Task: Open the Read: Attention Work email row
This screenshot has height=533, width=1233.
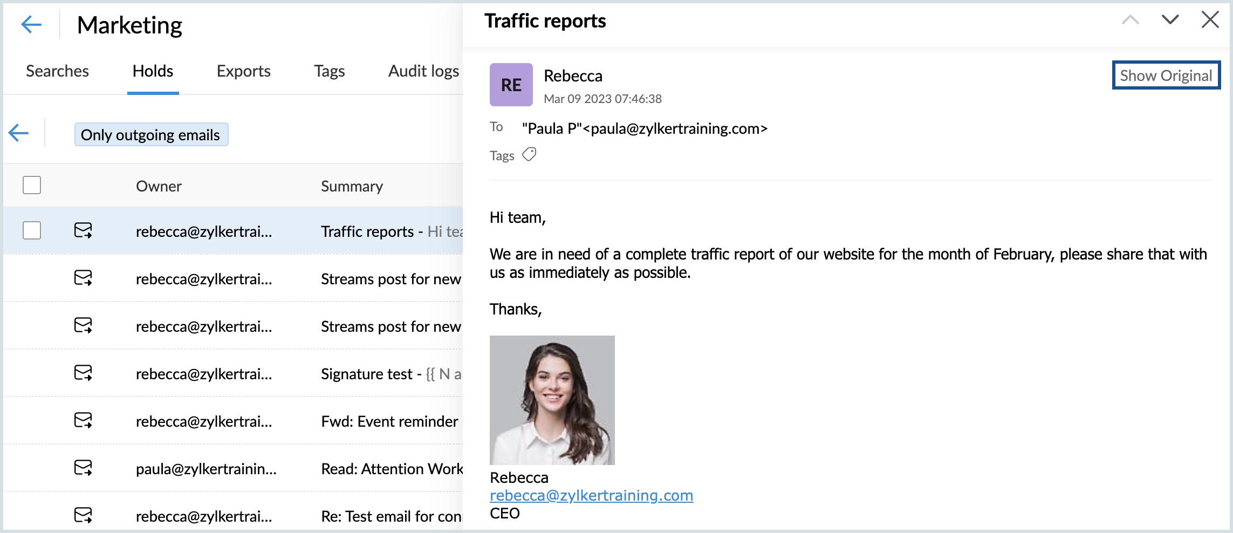Action: tap(391, 469)
